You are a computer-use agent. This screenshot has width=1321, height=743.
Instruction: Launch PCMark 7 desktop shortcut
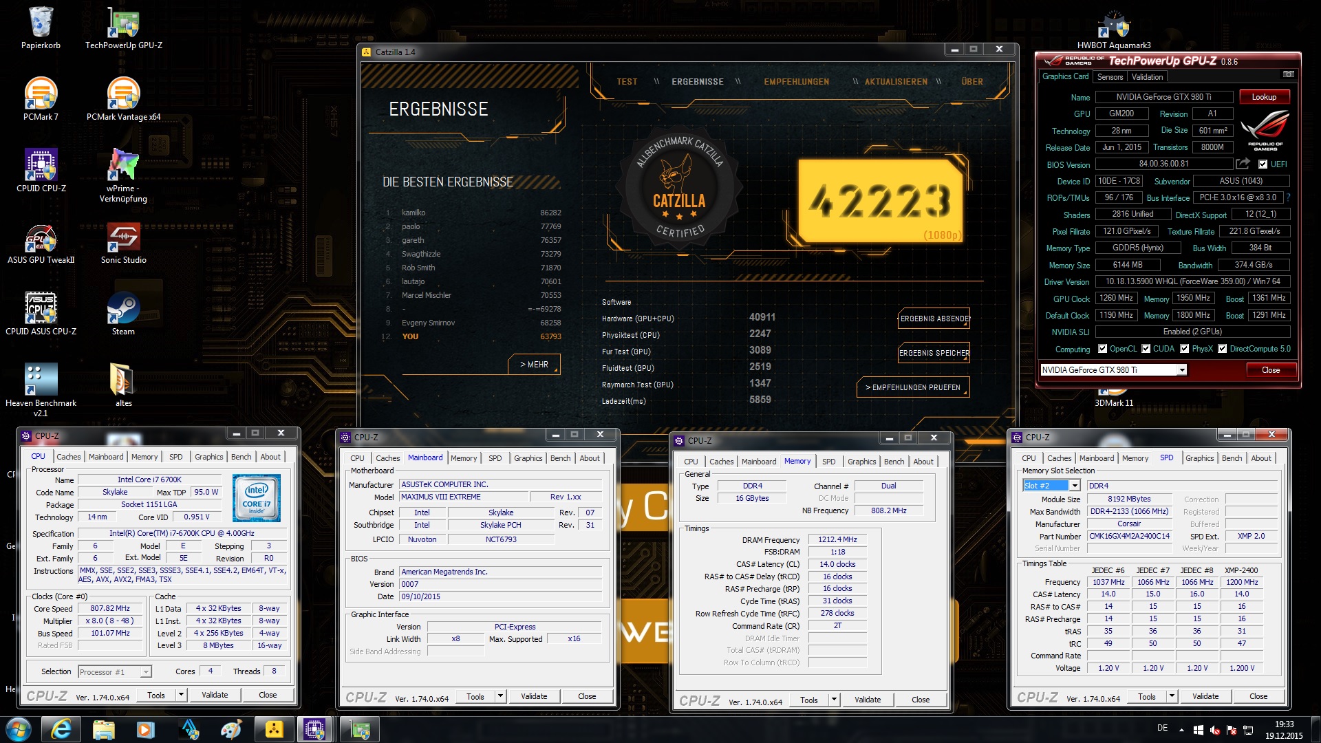41,98
